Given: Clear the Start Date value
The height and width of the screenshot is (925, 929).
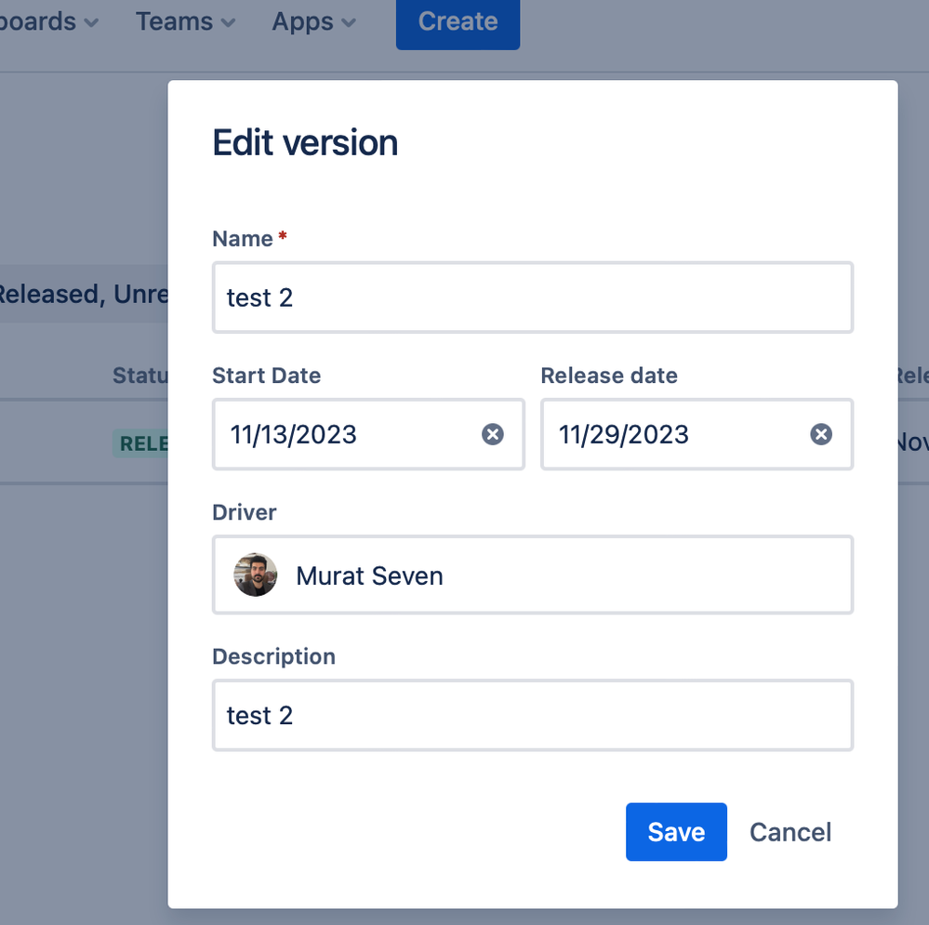Looking at the screenshot, I should click(492, 434).
